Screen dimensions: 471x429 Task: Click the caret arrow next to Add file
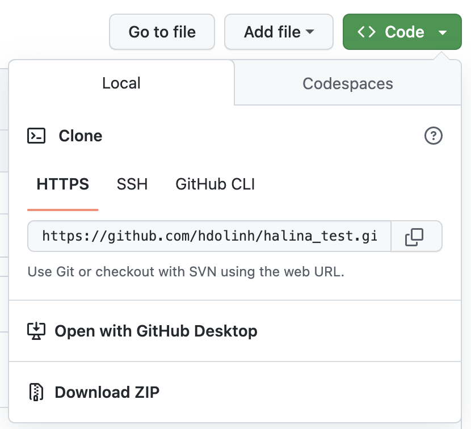tap(310, 32)
